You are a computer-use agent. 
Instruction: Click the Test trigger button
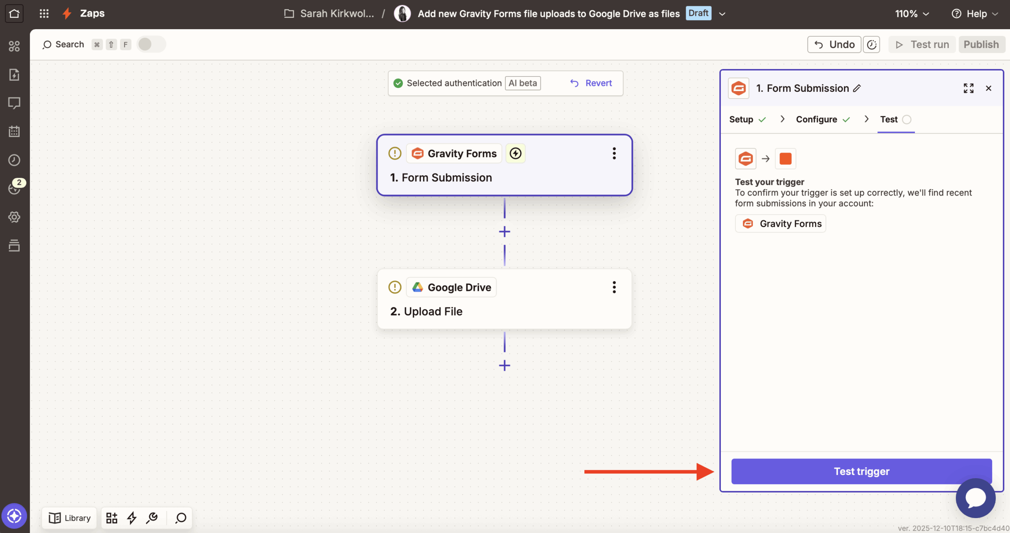point(861,471)
